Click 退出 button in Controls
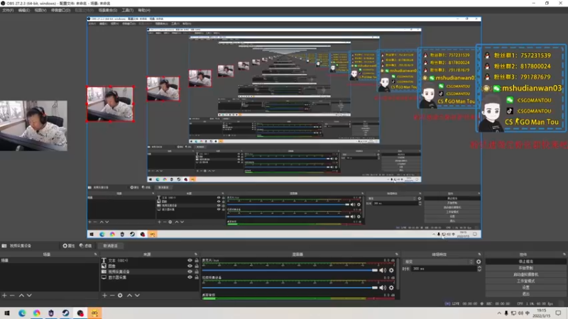Screen dimensions: 568x319 [x=525, y=294]
